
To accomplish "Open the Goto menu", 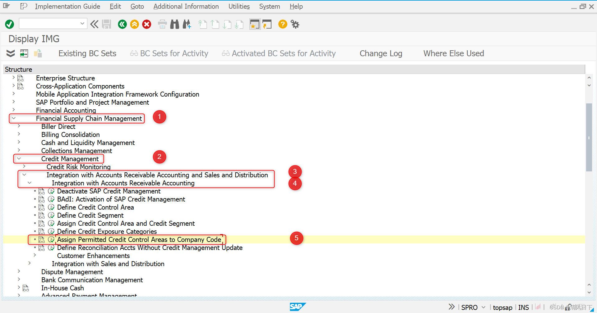I will [137, 6].
